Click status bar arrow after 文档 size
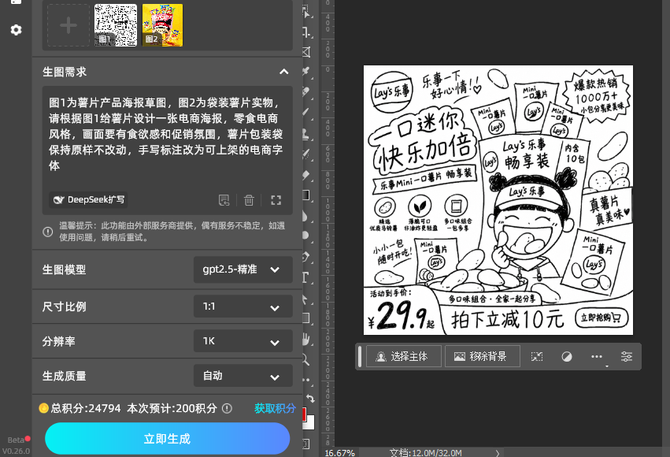670x457 pixels. (498, 453)
